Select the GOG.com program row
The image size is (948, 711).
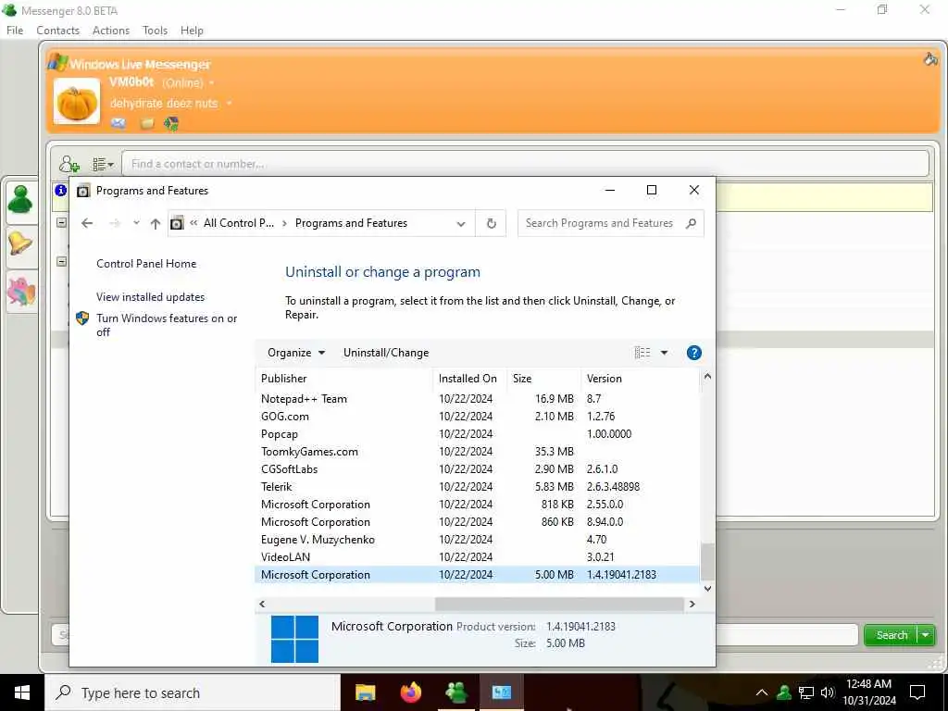(x=478, y=417)
